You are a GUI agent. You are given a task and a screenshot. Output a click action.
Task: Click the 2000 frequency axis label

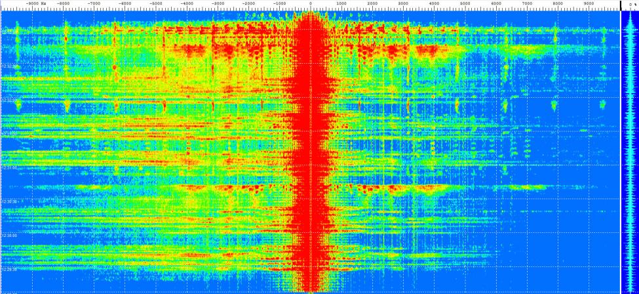(x=372, y=3)
